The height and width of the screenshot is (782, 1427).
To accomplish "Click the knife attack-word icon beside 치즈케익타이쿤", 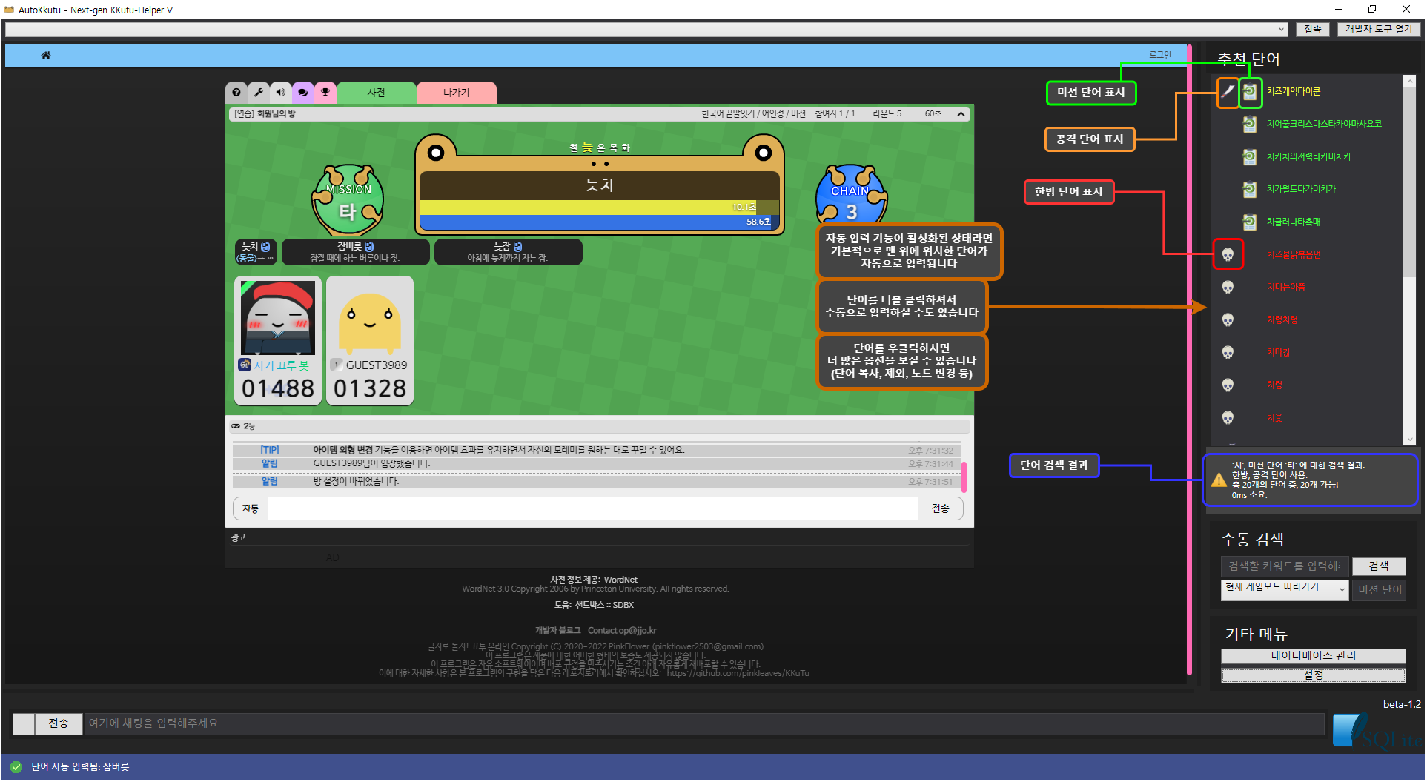I will tap(1228, 91).
